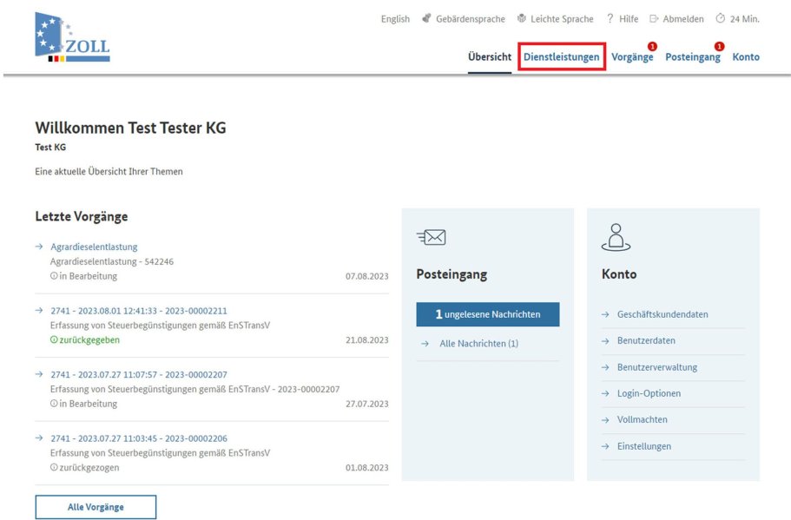This screenshot has width=791, height=520.
Task: Click the Hilfe question mark icon
Action: pyautogui.click(x=610, y=19)
